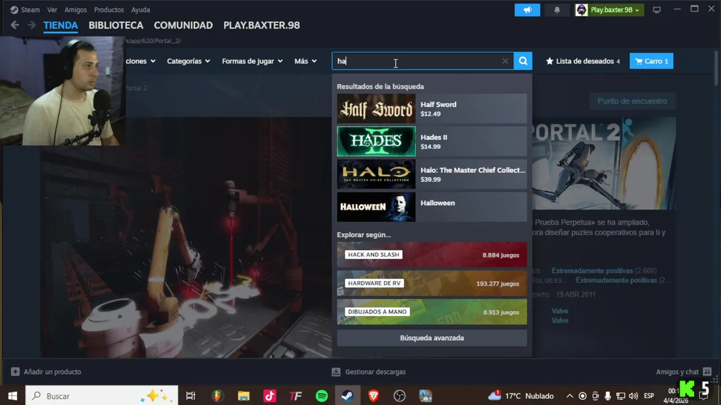Click the ESP language indicator
The image size is (721, 405).
pyautogui.click(x=649, y=396)
